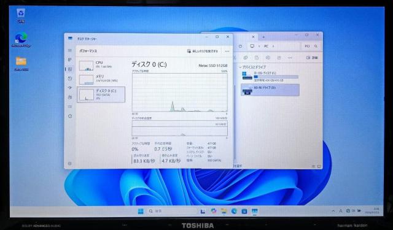
Task: Refresh the File Explorer view
Action: 240,46
